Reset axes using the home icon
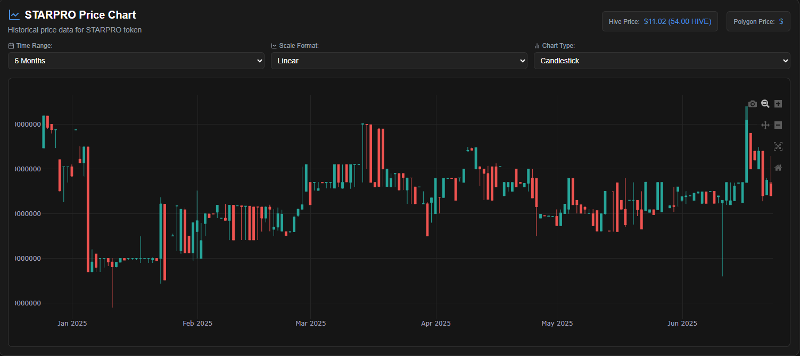The width and height of the screenshot is (800, 356). [x=778, y=168]
